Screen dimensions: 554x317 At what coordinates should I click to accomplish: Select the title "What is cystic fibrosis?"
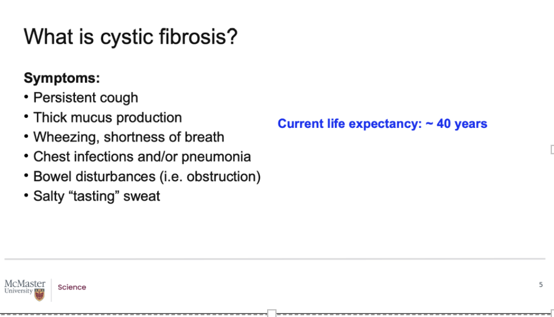[131, 37]
